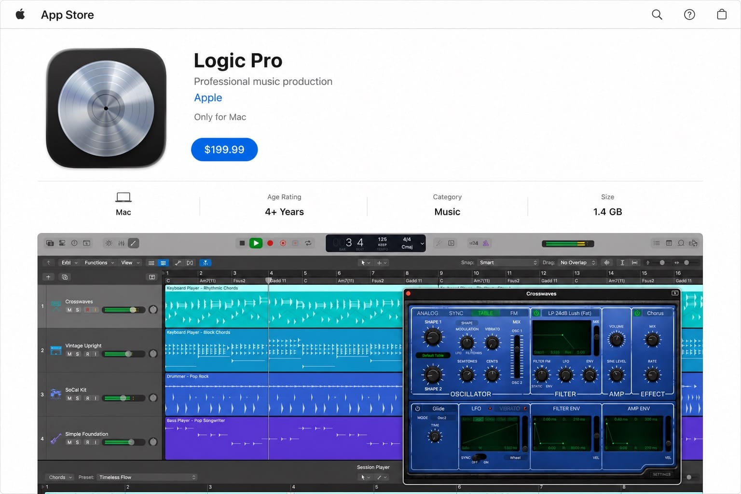Click the waveform zoom icon
Screen dimensions: 741x494
pos(607,263)
